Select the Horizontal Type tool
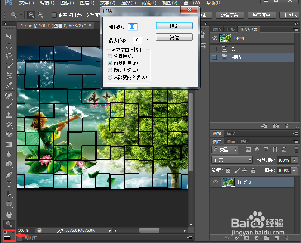The width and height of the screenshot is (301, 243). point(9,184)
